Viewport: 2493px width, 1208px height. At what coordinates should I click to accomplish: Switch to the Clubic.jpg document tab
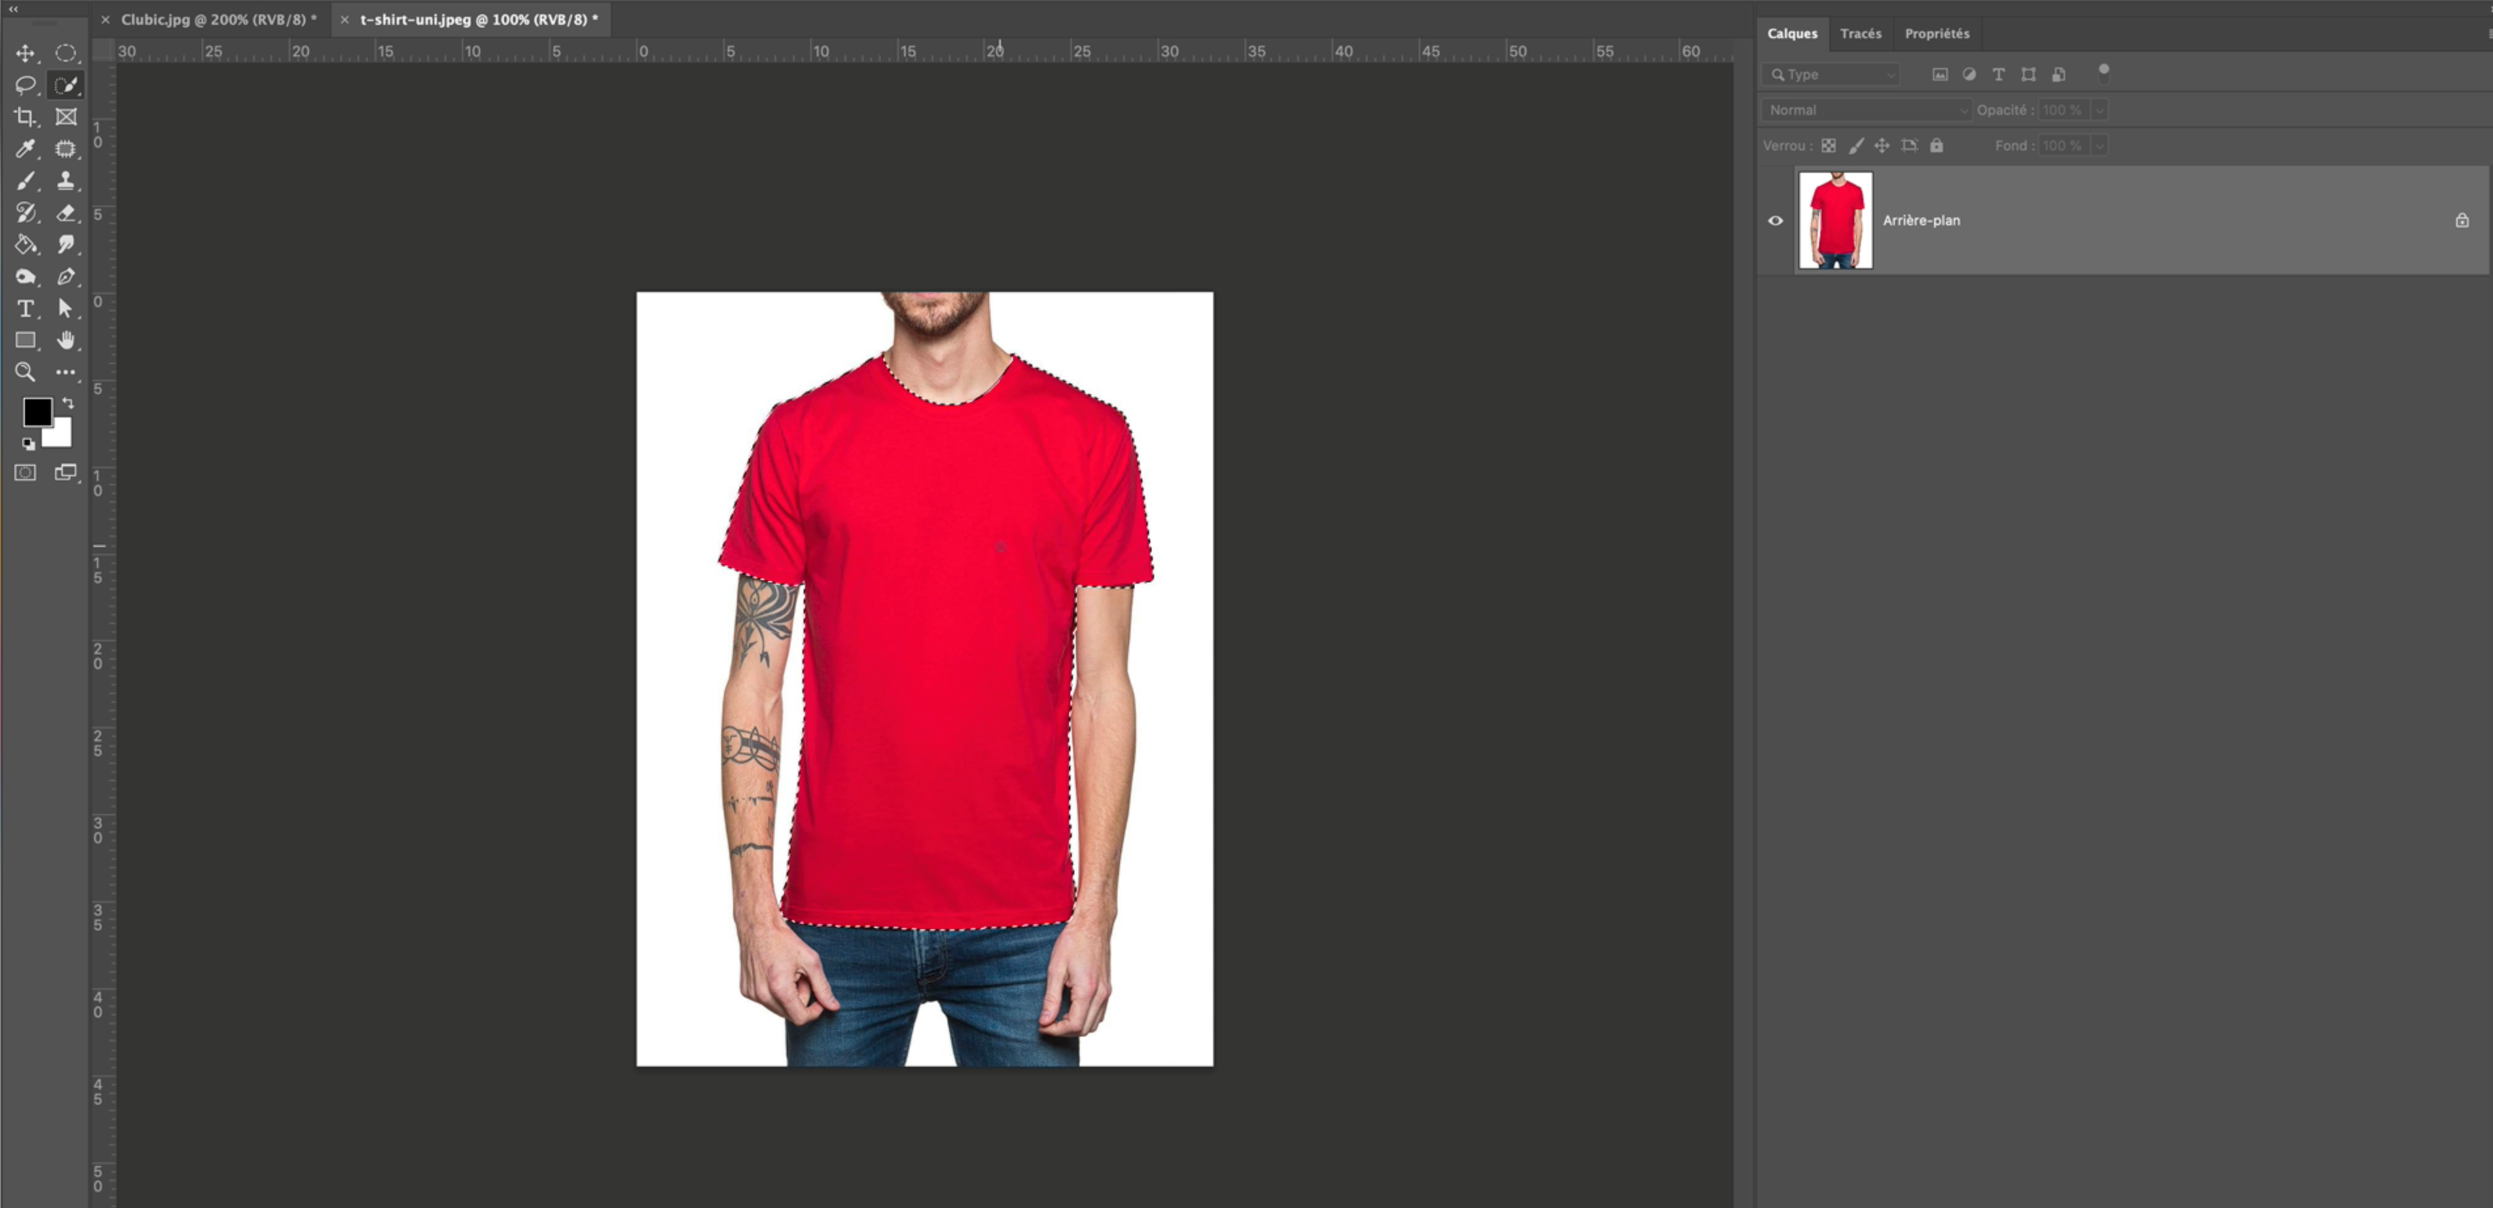pyautogui.click(x=218, y=20)
